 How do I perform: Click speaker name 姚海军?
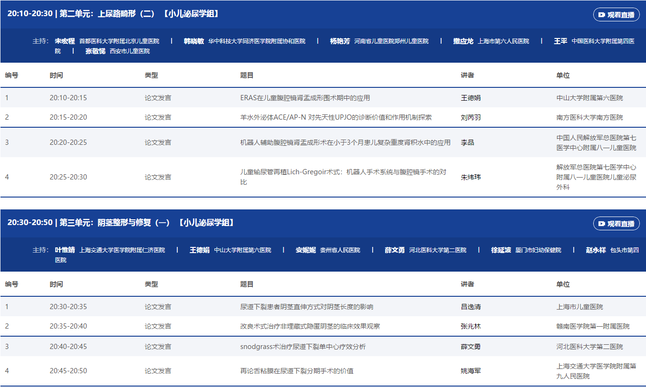coord(471,371)
